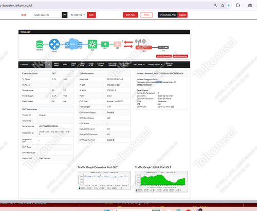Click the RADIUS database icon in topology

[x=40, y=44]
